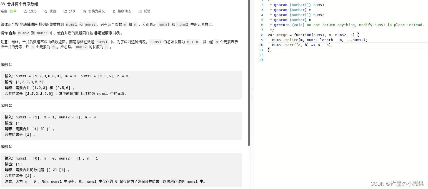Place cursor in nums1.sort code line
The height and width of the screenshot is (189, 428).
pos(302,45)
